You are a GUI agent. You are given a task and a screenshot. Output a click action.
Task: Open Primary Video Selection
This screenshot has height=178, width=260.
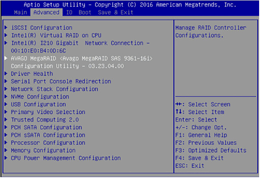coord(48,112)
